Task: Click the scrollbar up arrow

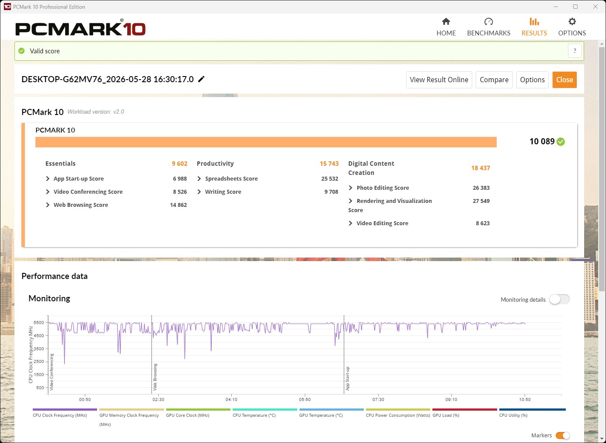Action: click(602, 44)
